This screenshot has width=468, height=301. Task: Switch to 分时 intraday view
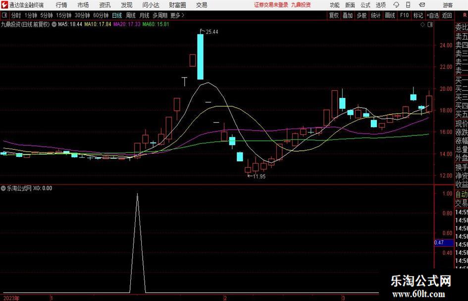[16, 15]
